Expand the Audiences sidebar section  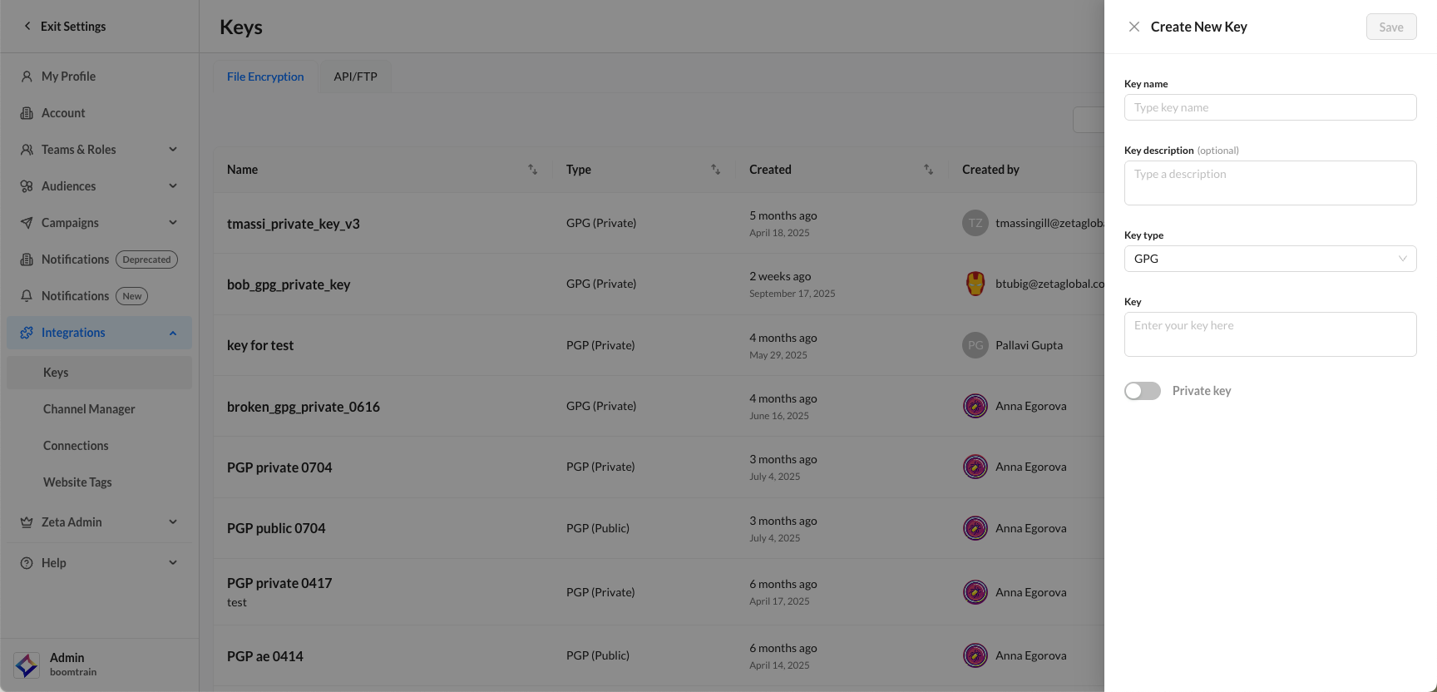pyautogui.click(x=173, y=186)
